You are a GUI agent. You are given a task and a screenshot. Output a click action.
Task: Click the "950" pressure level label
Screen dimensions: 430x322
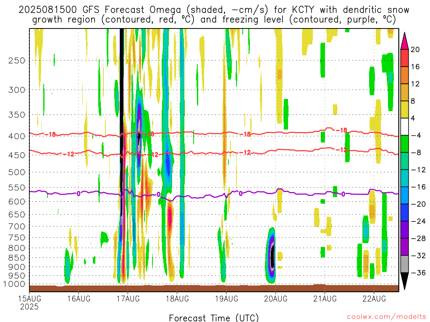[x=17, y=276]
